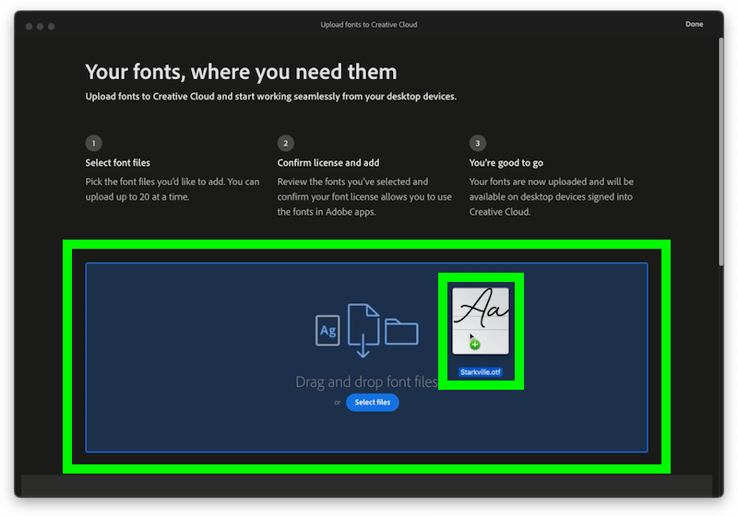The image size is (738, 516).
Task: Click the 'Drag and drop font files' text
Action: point(366,381)
